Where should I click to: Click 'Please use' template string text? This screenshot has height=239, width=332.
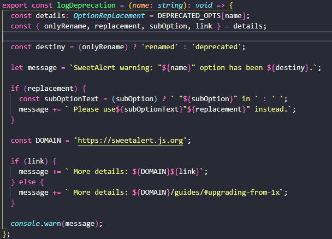tap(94, 109)
